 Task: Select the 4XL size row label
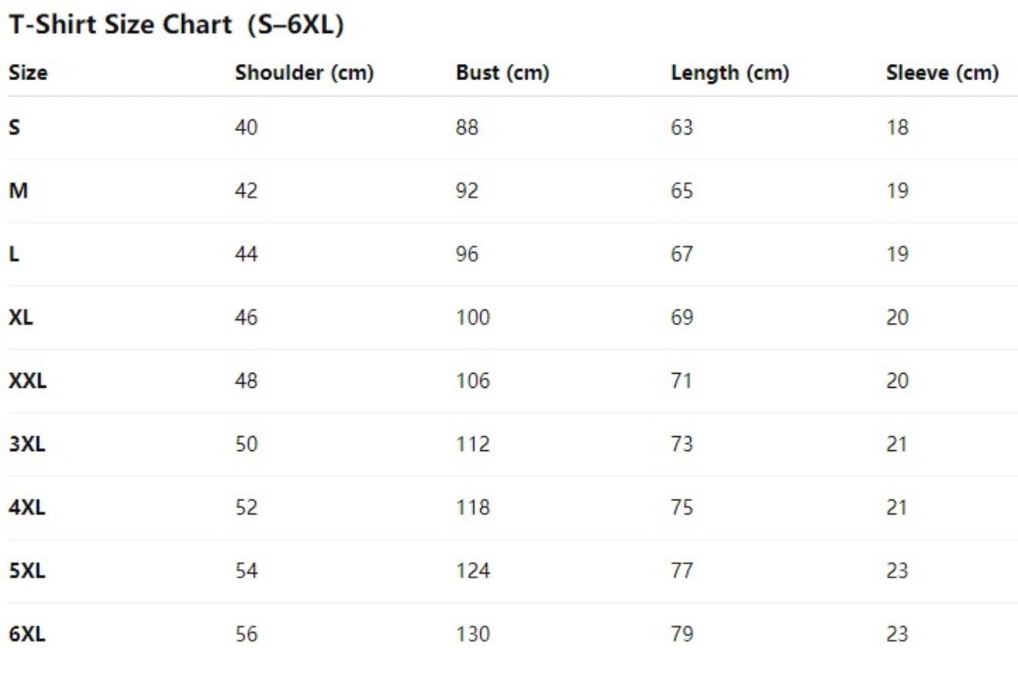[27, 507]
